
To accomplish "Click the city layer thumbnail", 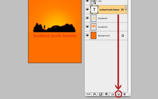I will pos(93,2).
